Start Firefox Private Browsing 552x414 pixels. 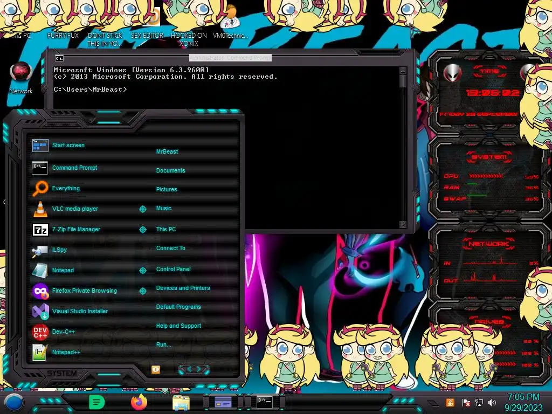pyautogui.click(x=74, y=291)
